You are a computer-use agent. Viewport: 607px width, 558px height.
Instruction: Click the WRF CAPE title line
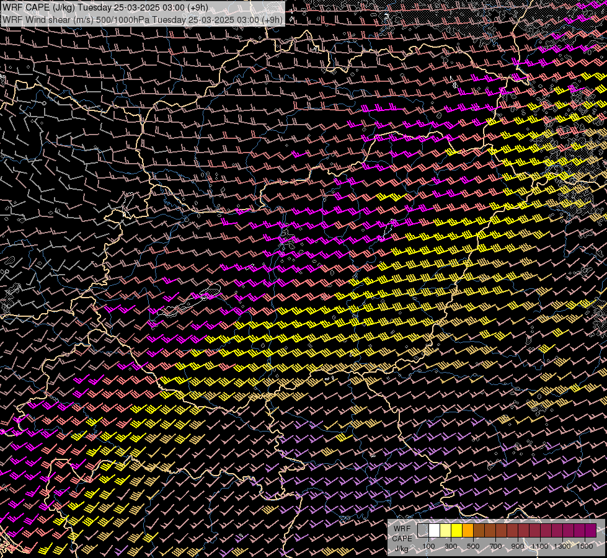(x=105, y=7)
